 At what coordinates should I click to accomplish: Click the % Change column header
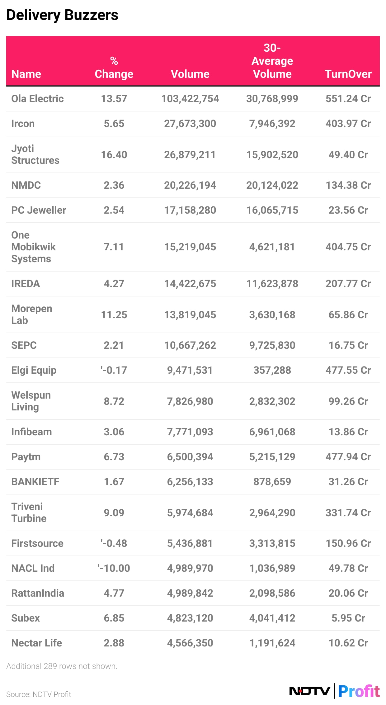click(x=114, y=68)
